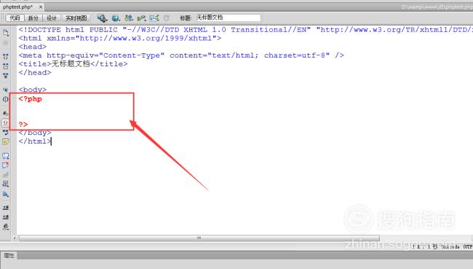This screenshot has width=473, height=269.
Task: Open the Multiscreen preview icon in the toolbar
Action: 103,18
